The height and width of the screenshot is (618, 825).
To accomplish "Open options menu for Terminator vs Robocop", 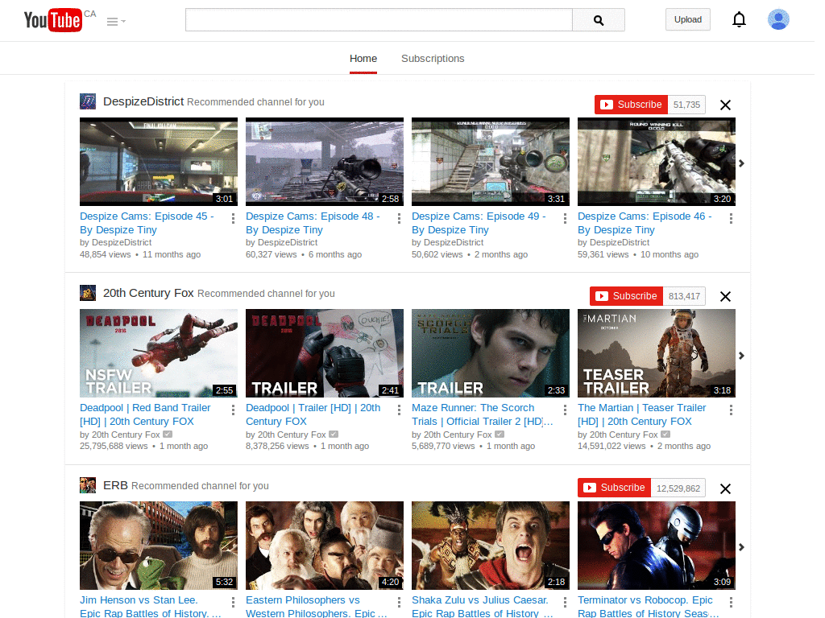I will click(731, 602).
